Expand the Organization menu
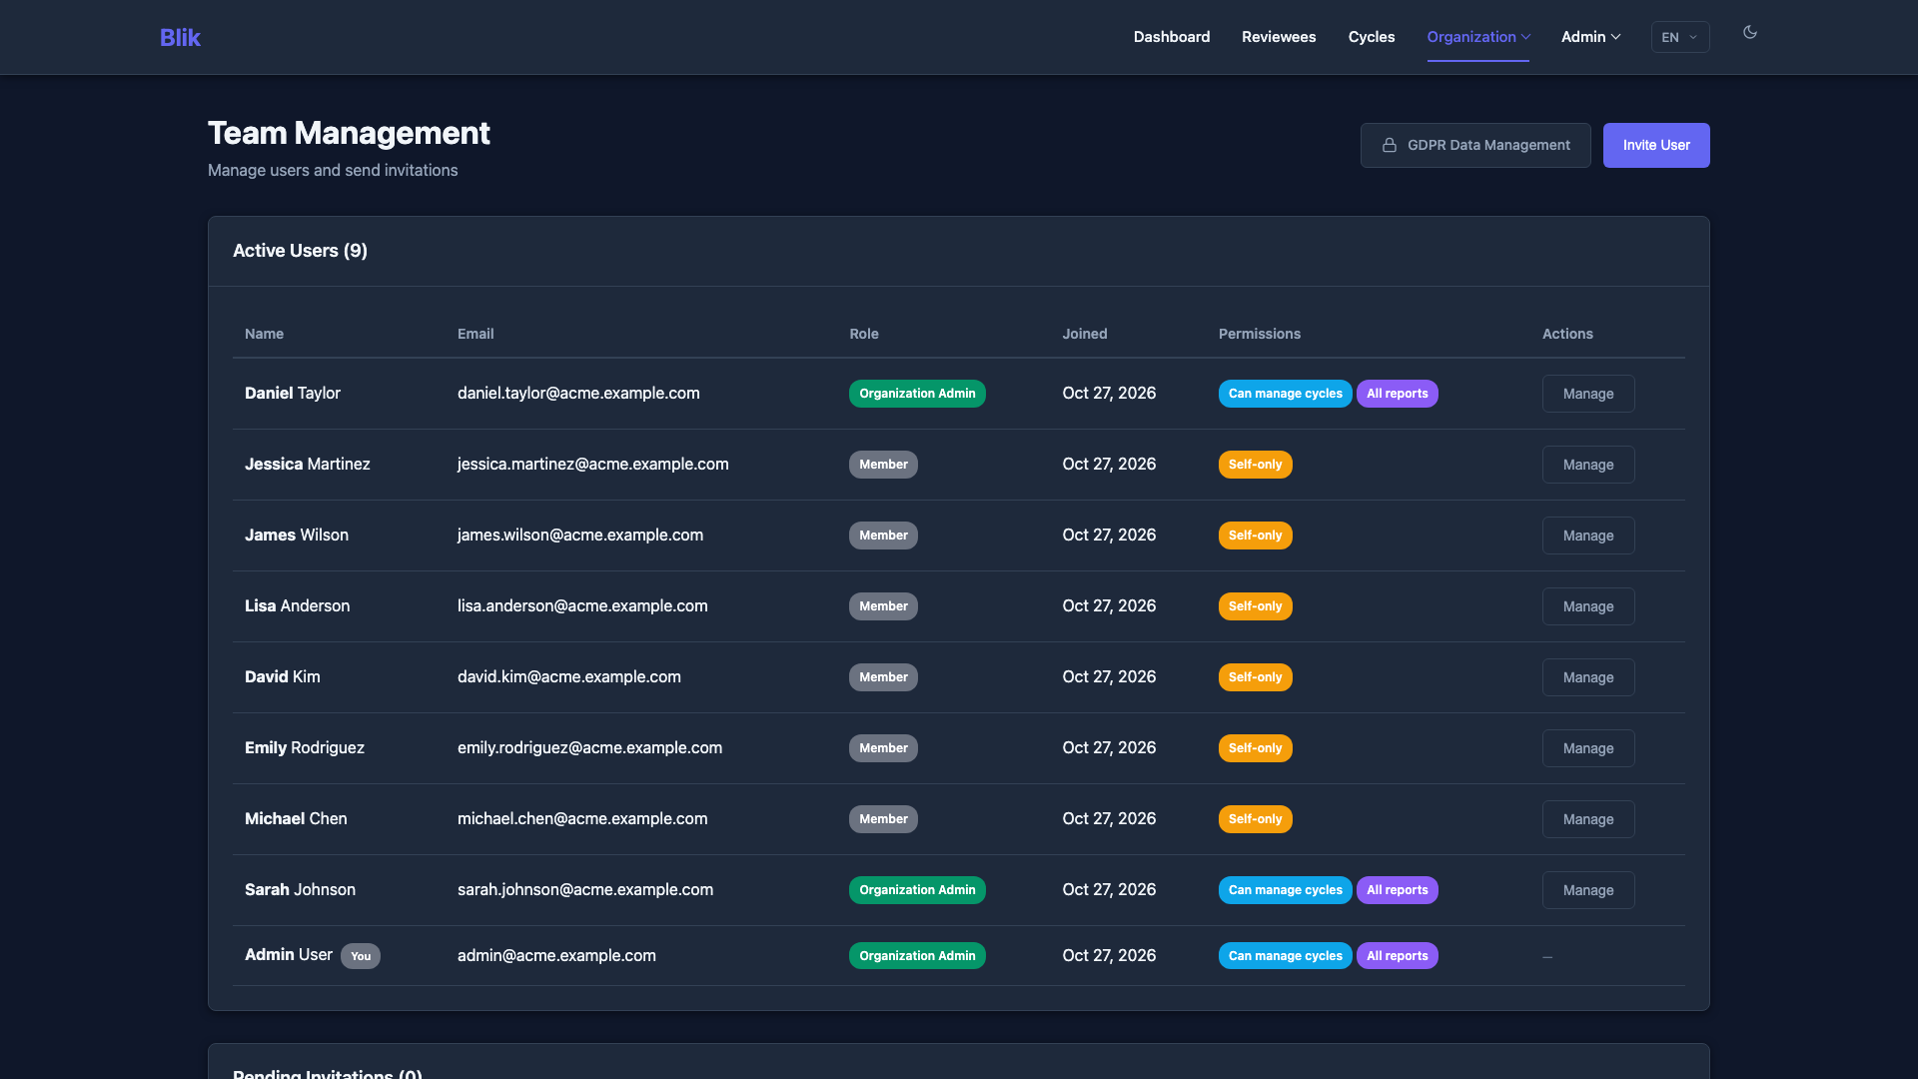1918x1079 pixels. [x=1477, y=37]
